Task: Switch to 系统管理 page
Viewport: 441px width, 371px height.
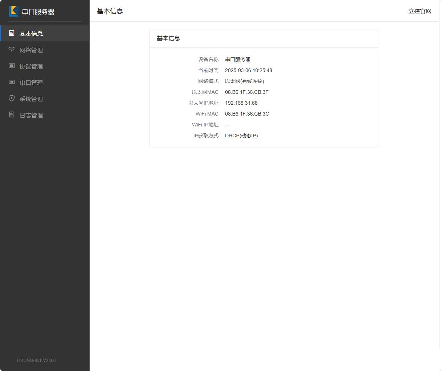Action: (x=45, y=99)
